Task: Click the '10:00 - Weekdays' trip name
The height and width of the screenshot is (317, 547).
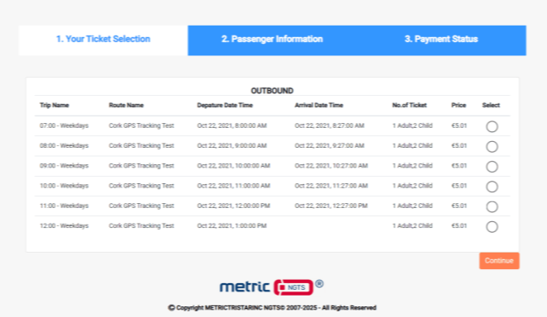Action: [x=64, y=186]
